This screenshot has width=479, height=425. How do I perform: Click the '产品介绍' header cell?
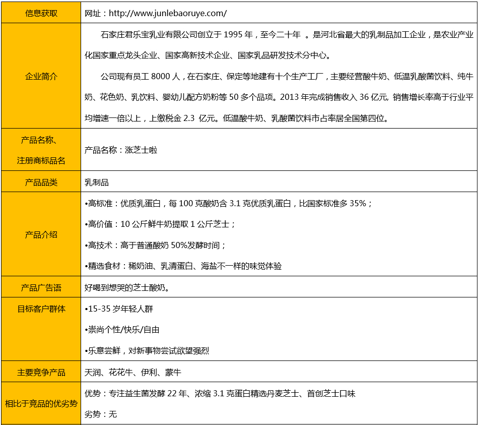(41, 234)
